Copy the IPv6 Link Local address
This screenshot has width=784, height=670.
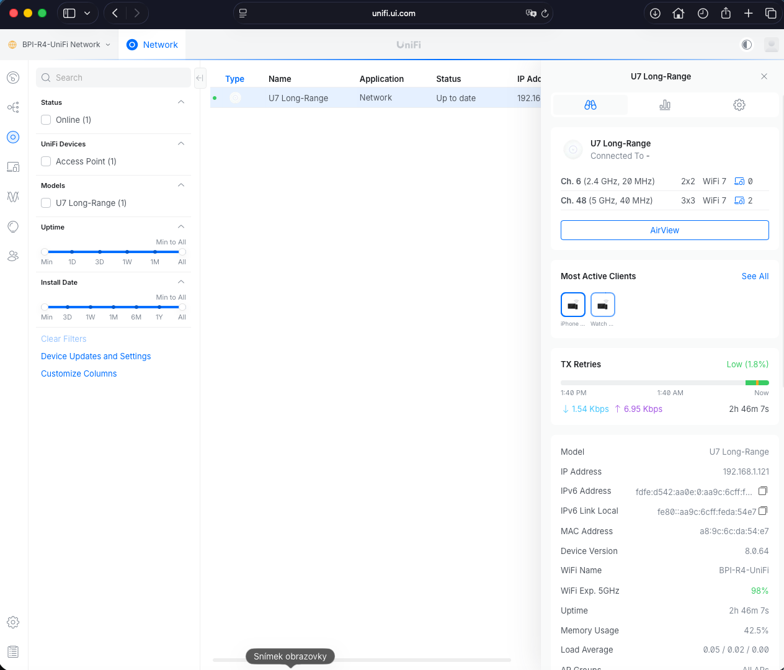pos(763,511)
